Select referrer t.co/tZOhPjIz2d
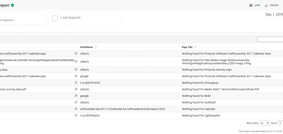The width and height of the screenshot is (283, 134). 90,116
